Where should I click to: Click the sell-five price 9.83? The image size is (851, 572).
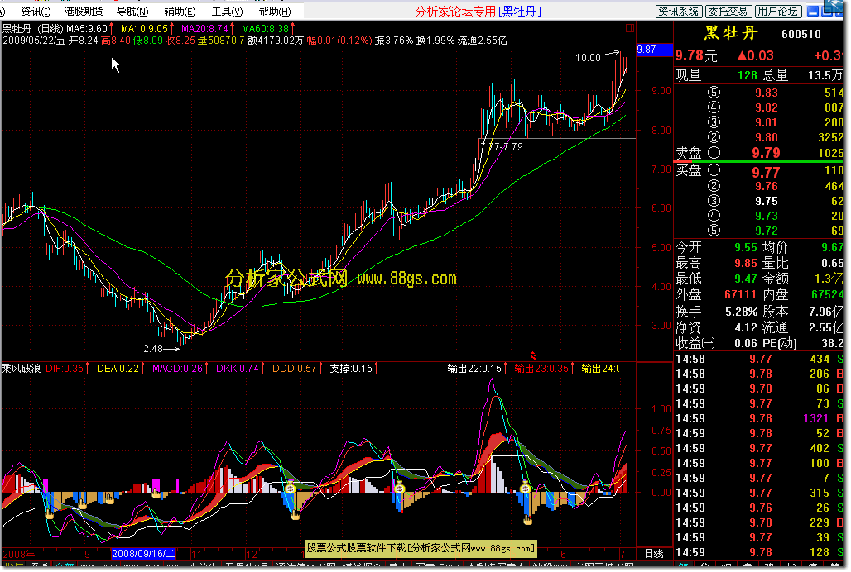[x=767, y=93]
